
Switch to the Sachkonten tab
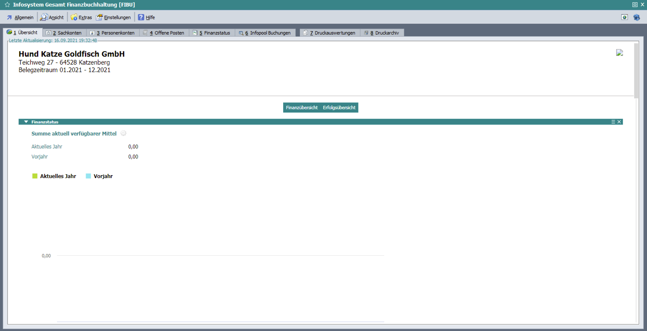(64, 33)
